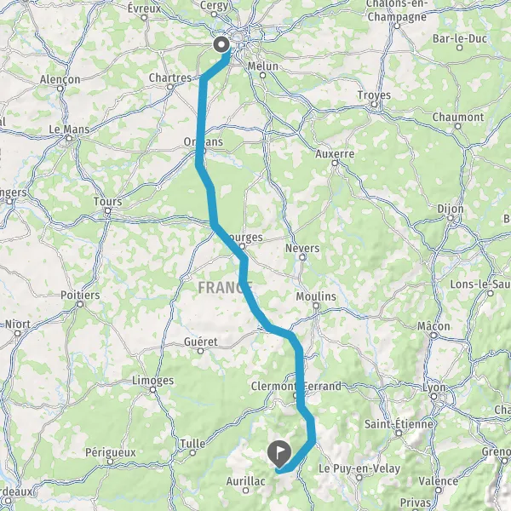
Task: Select the Poitiers city marker
Action: pos(80,304)
